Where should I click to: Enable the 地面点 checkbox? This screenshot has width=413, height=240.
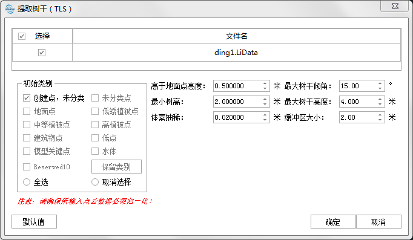[27, 111]
